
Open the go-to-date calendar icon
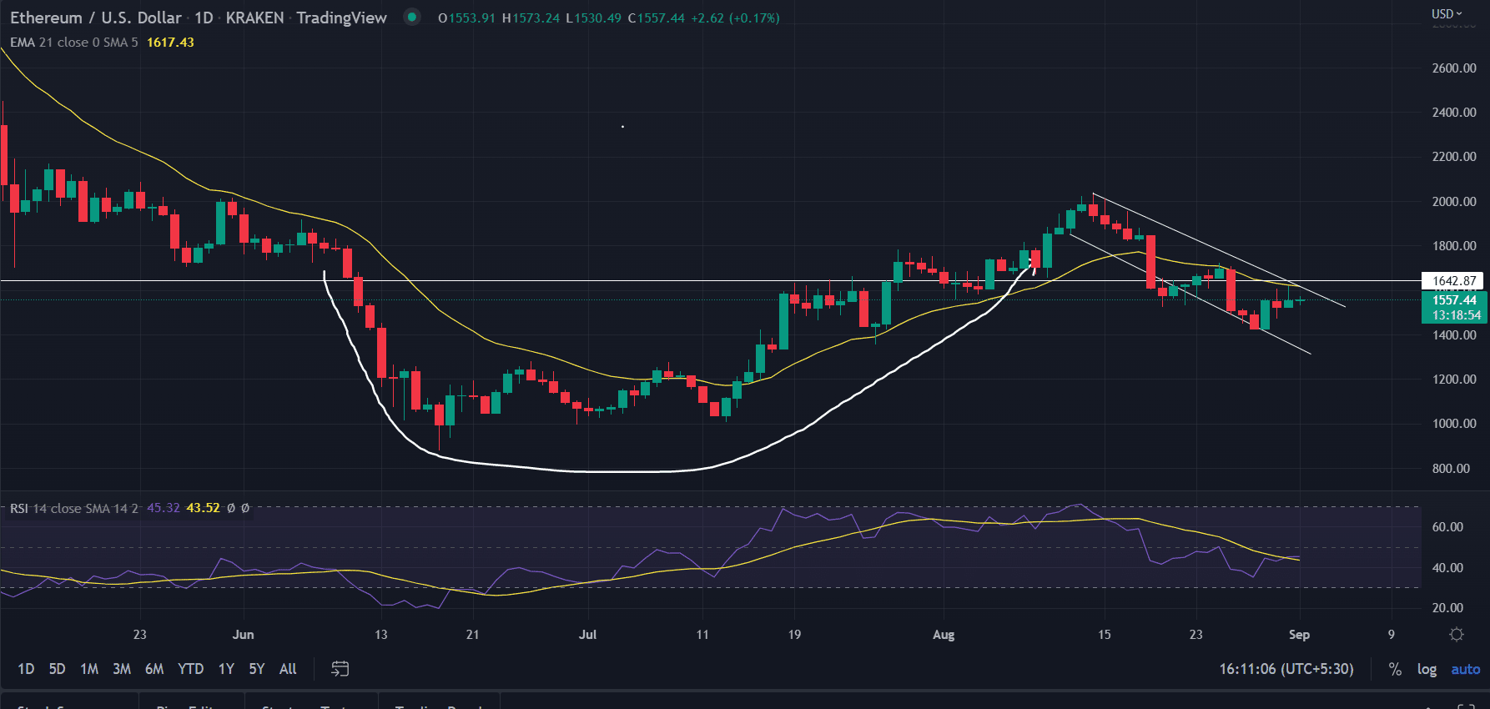pyautogui.click(x=340, y=669)
